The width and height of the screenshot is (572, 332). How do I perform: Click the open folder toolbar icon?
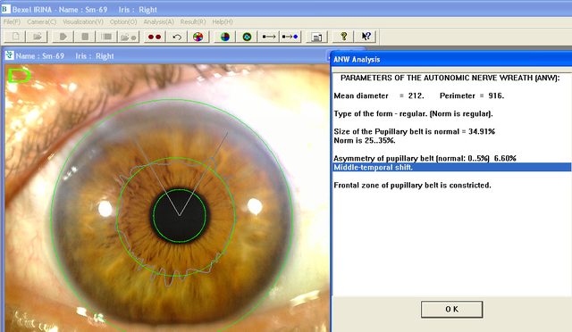click(x=37, y=37)
